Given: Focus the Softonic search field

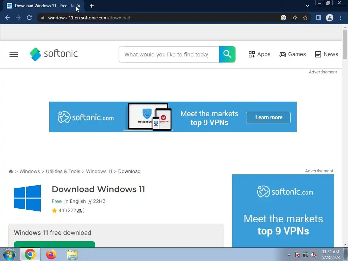Looking at the screenshot, I should click(169, 54).
